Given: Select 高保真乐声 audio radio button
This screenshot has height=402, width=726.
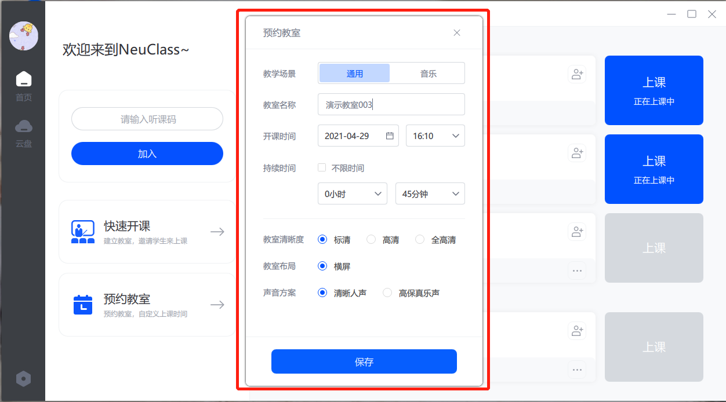Looking at the screenshot, I should pos(387,293).
